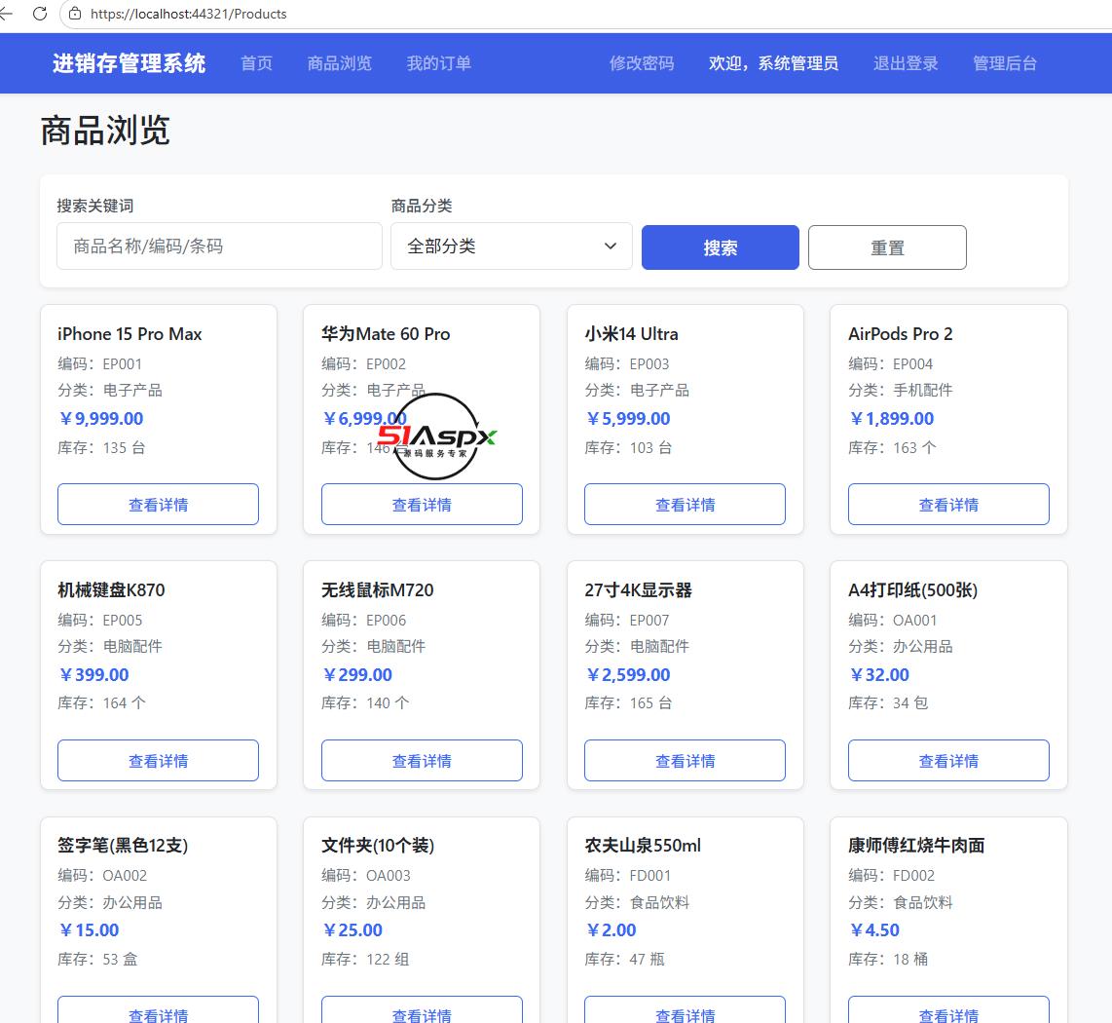Go to 首页 in the navbar
This screenshot has width=1112, height=1023.
pyautogui.click(x=257, y=64)
